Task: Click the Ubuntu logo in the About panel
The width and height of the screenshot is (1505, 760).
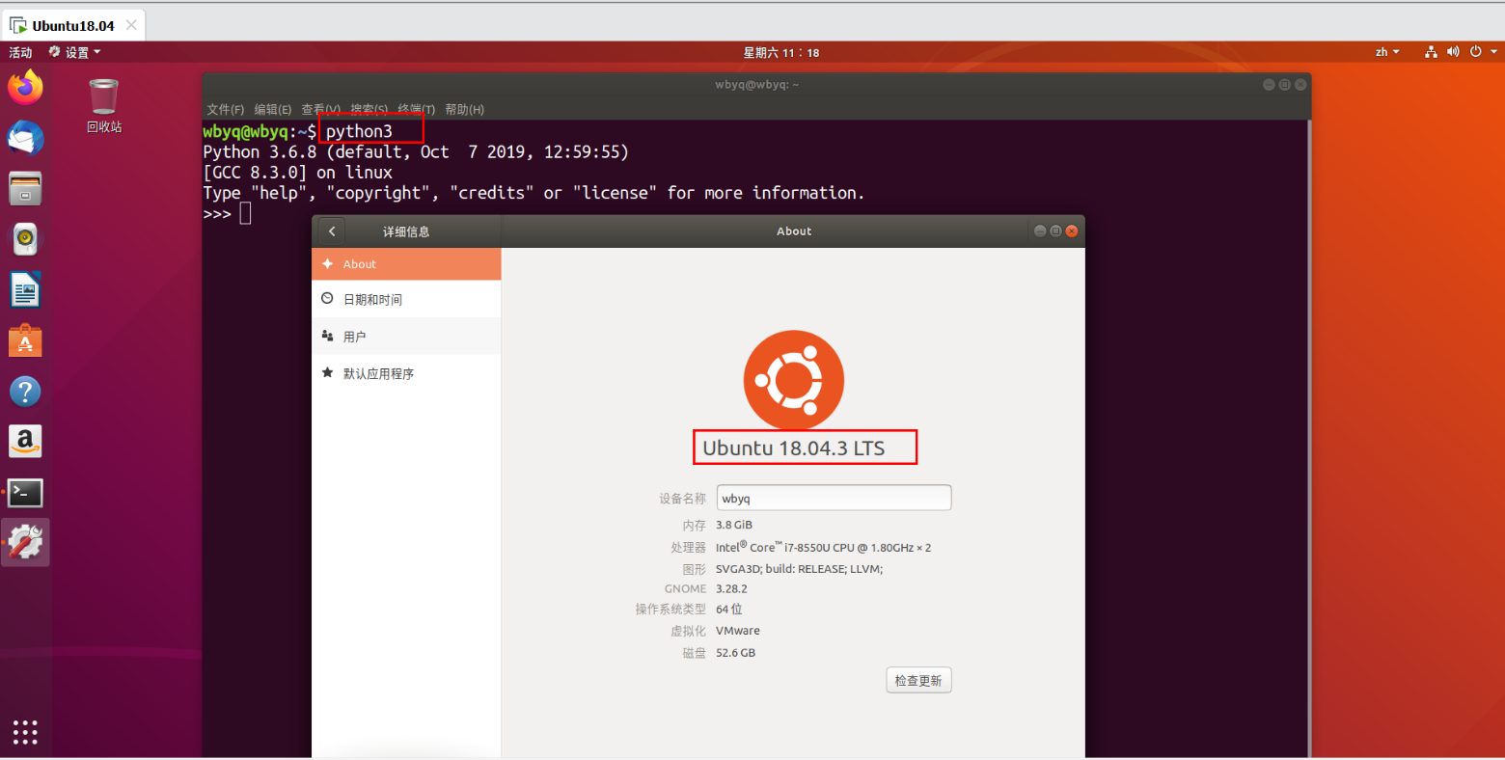Action: tap(794, 380)
